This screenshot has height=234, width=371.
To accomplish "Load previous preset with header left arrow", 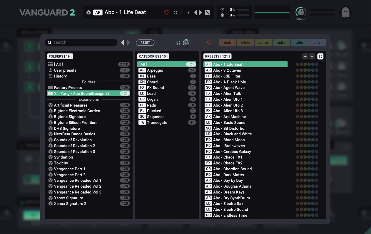I will [x=195, y=12].
